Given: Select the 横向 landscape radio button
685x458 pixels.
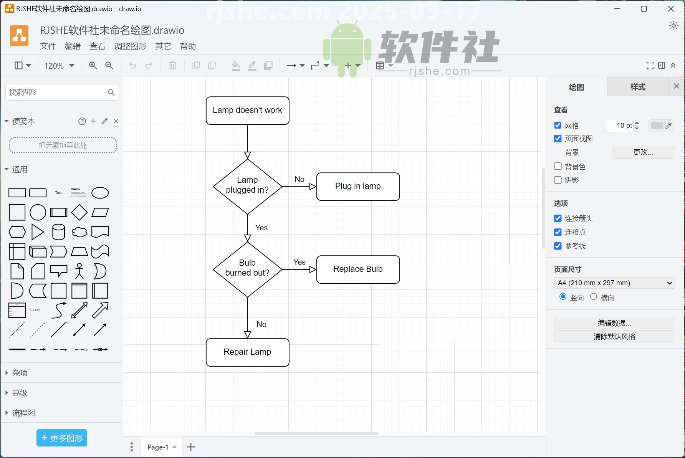Looking at the screenshot, I should tap(594, 297).
